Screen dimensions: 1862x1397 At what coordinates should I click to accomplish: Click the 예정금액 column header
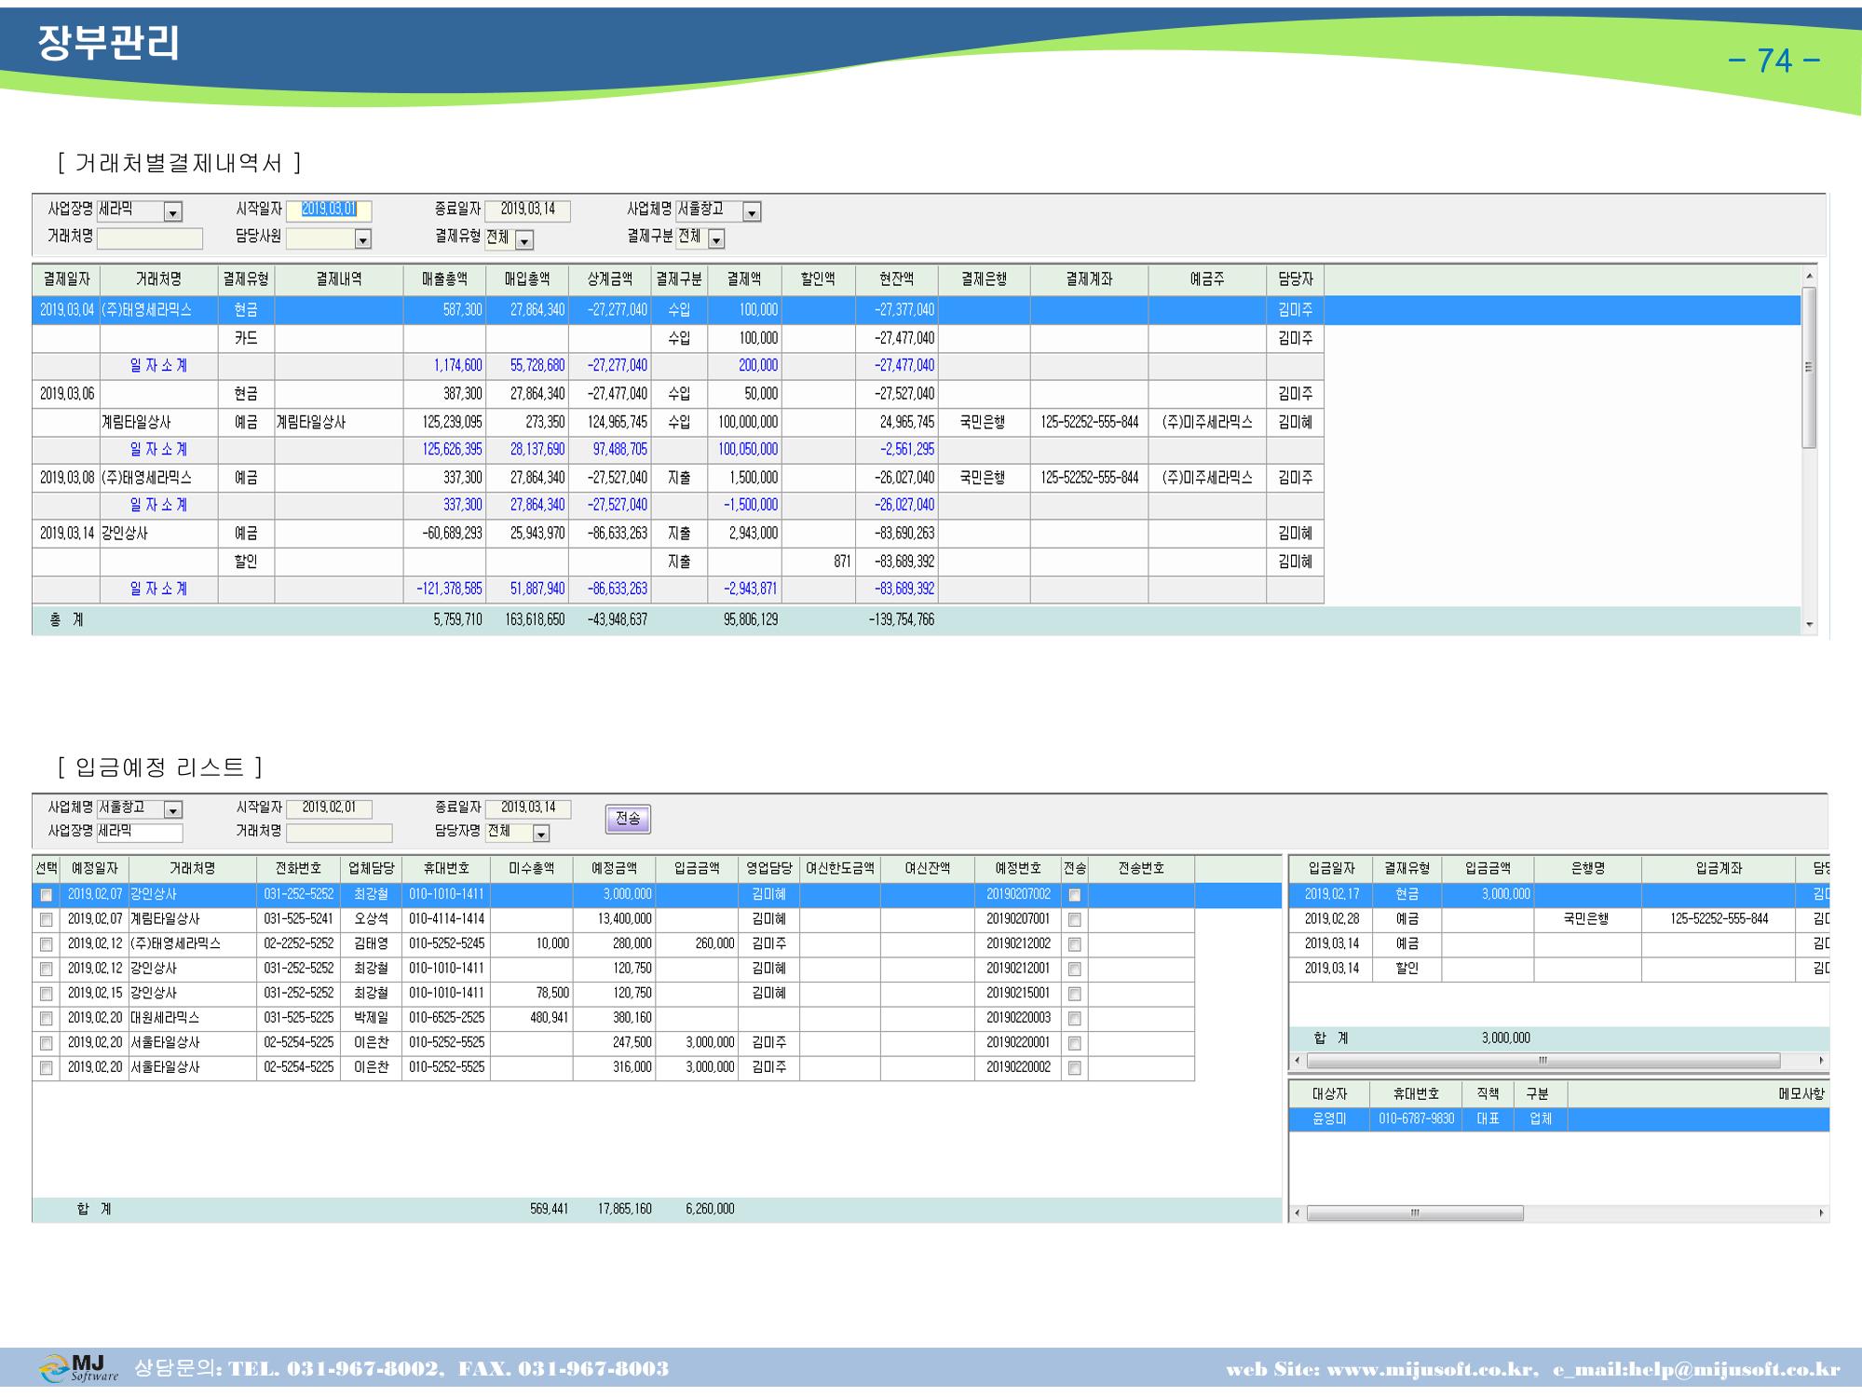614,868
